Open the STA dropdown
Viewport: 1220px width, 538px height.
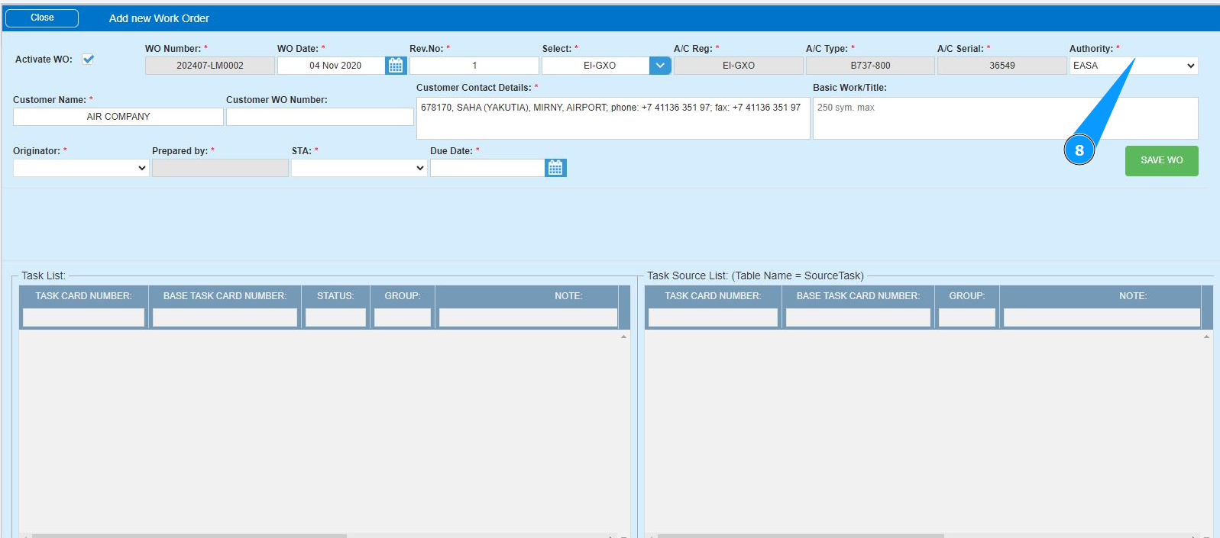click(x=358, y=168)
